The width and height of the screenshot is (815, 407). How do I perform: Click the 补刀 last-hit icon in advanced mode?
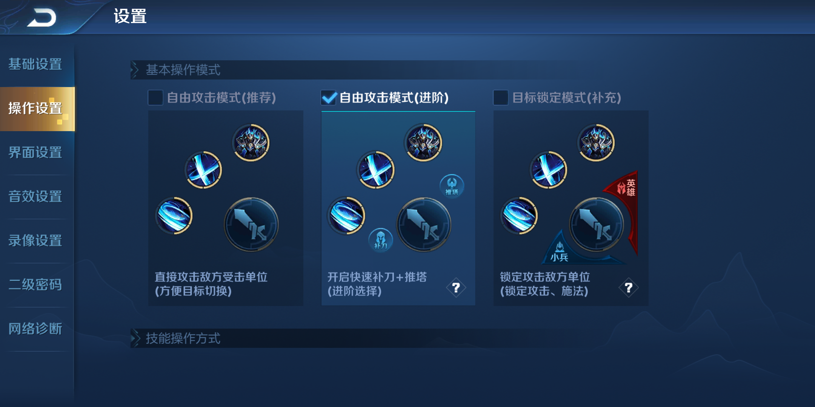tap(380, 240)
